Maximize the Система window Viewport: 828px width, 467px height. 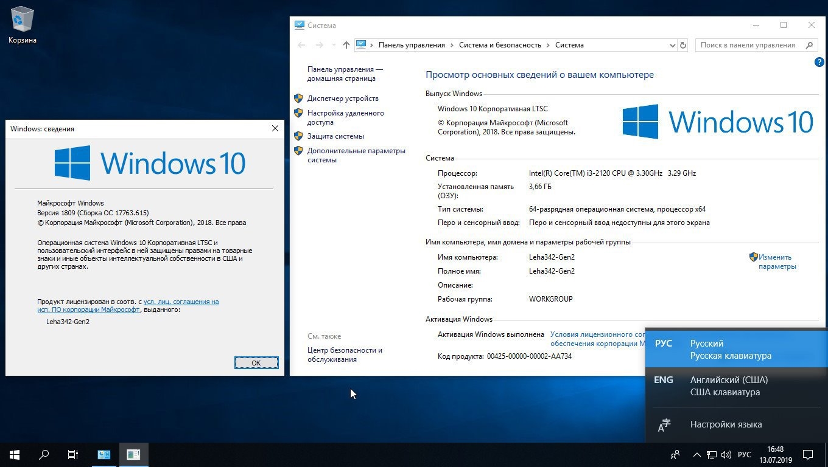pyautogui.click(x=784, y=25)
